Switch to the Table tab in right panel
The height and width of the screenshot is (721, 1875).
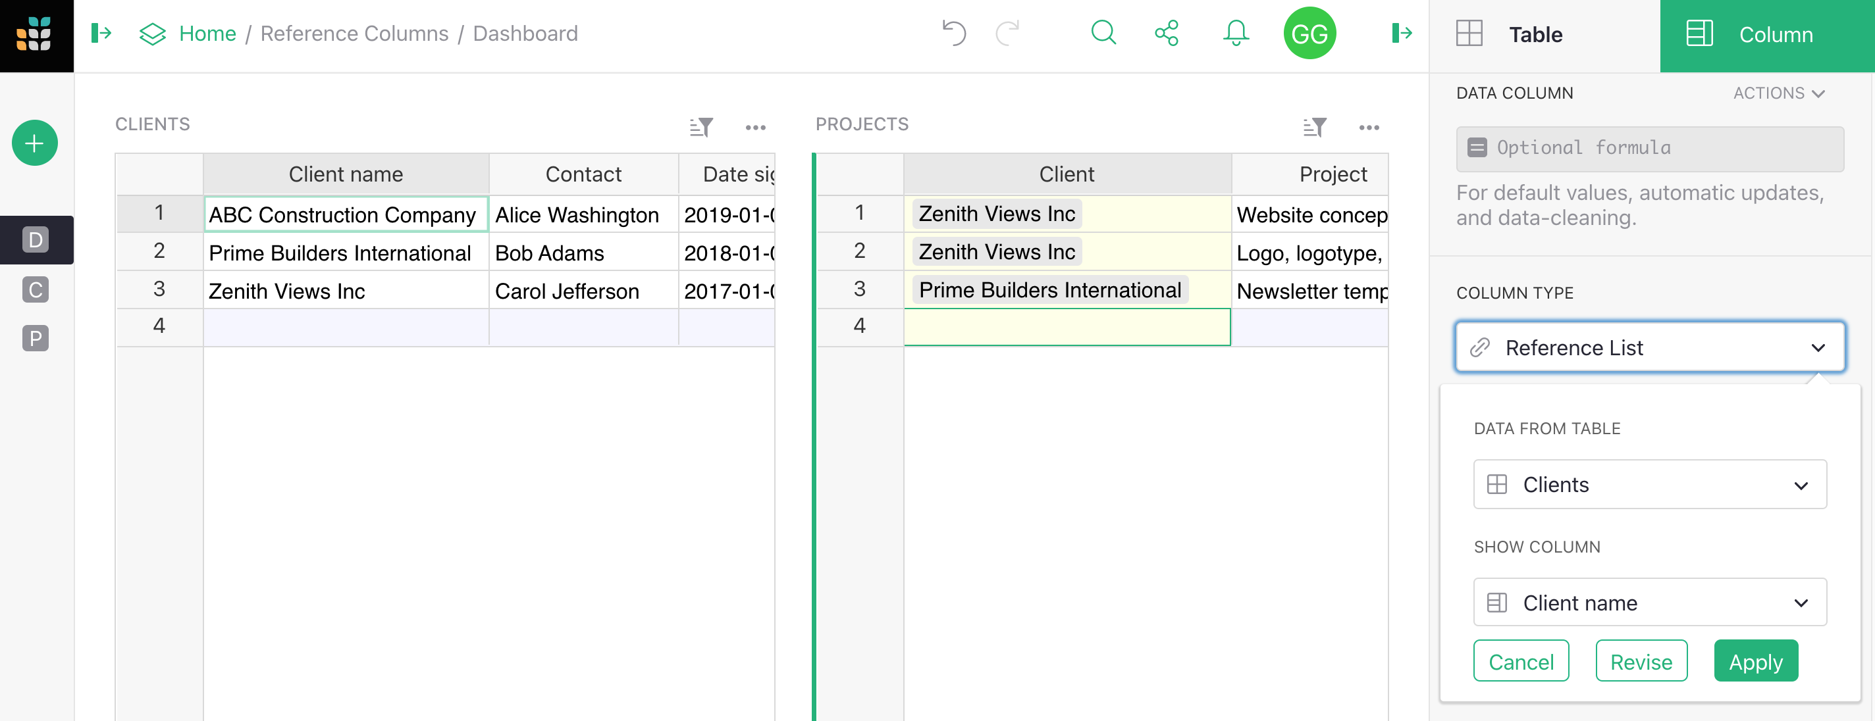1537,32
